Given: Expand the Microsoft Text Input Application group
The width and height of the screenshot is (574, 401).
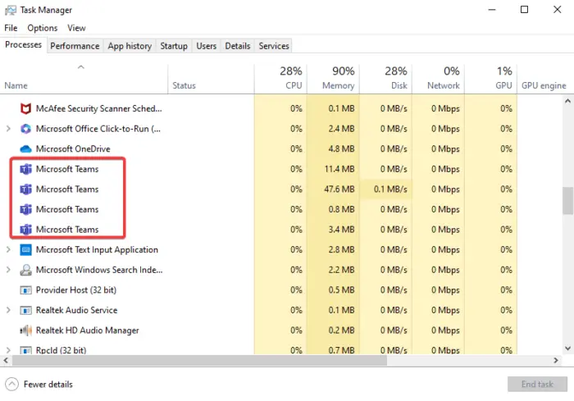Looking at the screenshot, I should click(x=8, y=250).
